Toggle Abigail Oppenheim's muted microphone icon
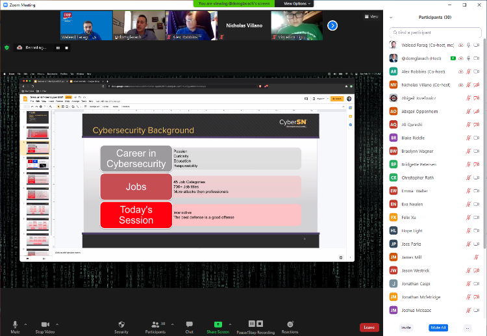487x336 pixels. click(x=468, y=111)
